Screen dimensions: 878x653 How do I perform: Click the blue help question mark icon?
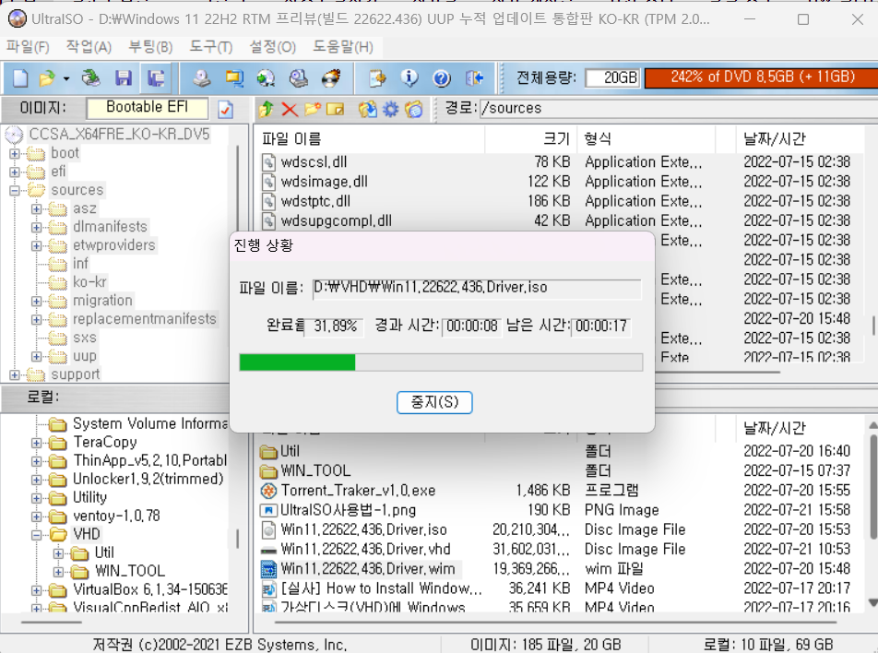[x=442, y=78]
